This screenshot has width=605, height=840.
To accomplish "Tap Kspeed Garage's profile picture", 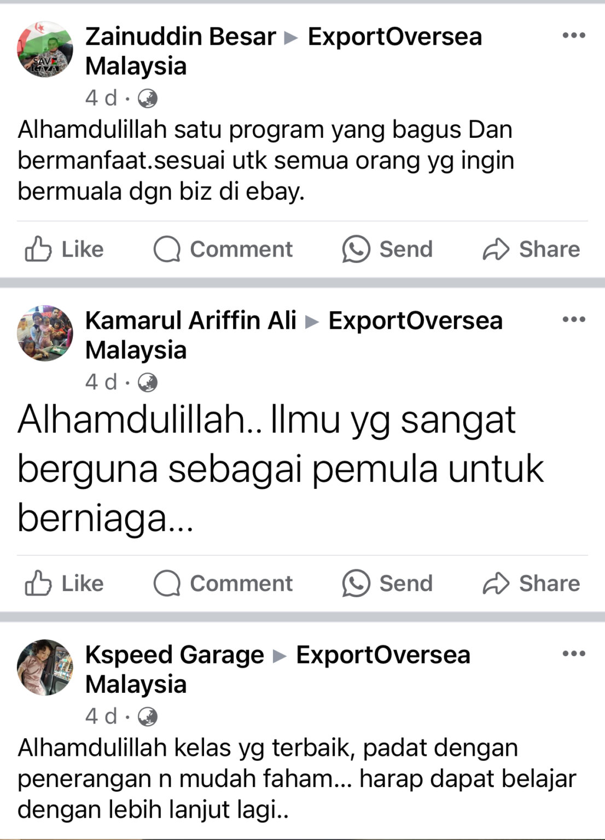I will point(45,667).
